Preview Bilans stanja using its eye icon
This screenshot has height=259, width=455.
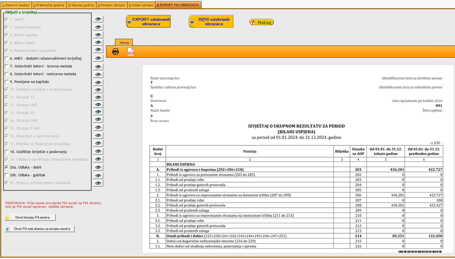click(98, 42)
